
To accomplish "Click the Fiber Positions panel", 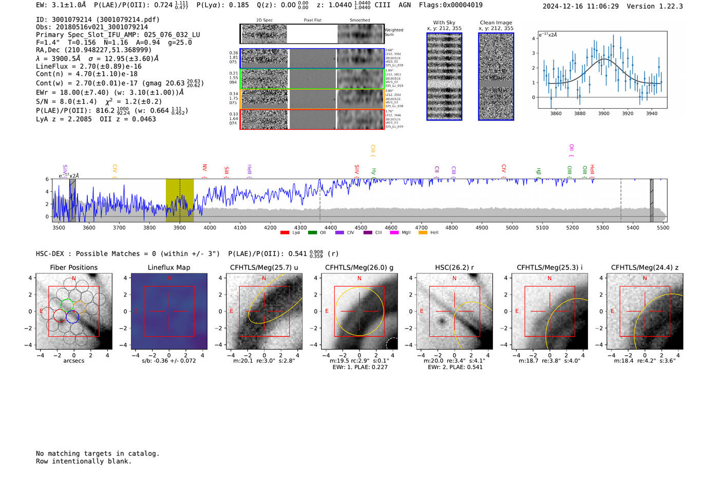I will coord(74,311).
